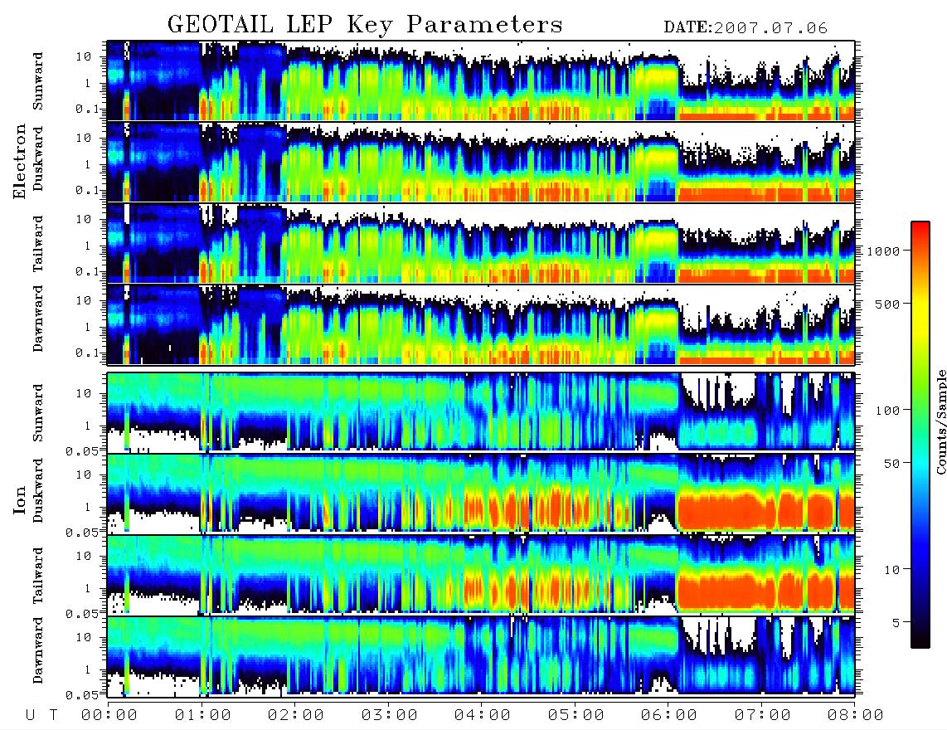Click the 02:00 time axis label
The image size is (947, 730).
[296, 715]
